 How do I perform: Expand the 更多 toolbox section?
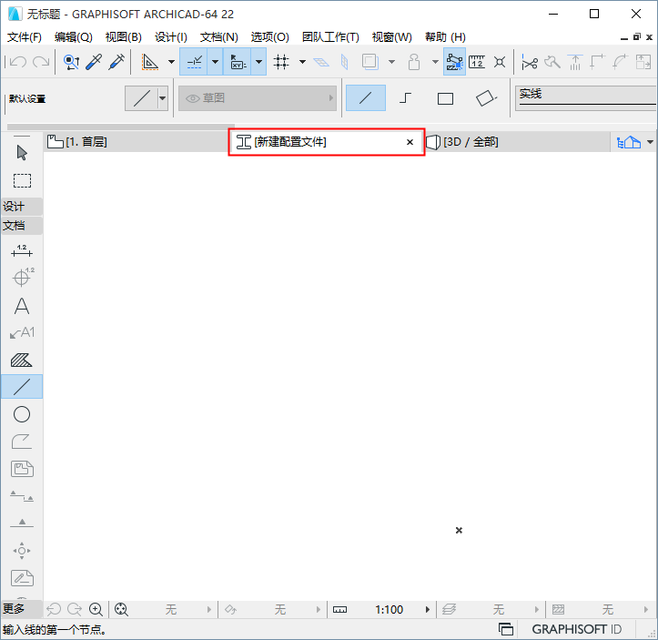[22, 608]
